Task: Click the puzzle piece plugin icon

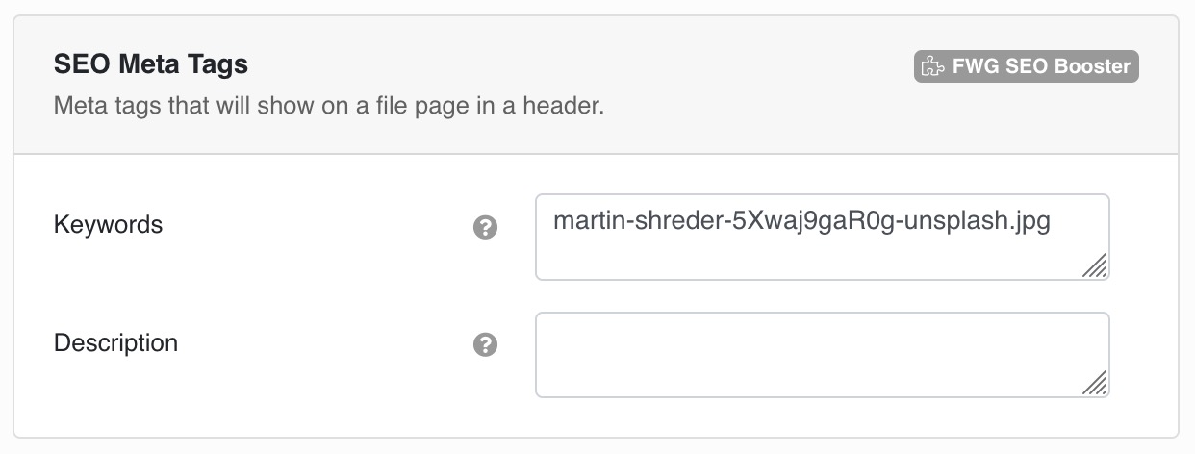Action: pos(932,66)
